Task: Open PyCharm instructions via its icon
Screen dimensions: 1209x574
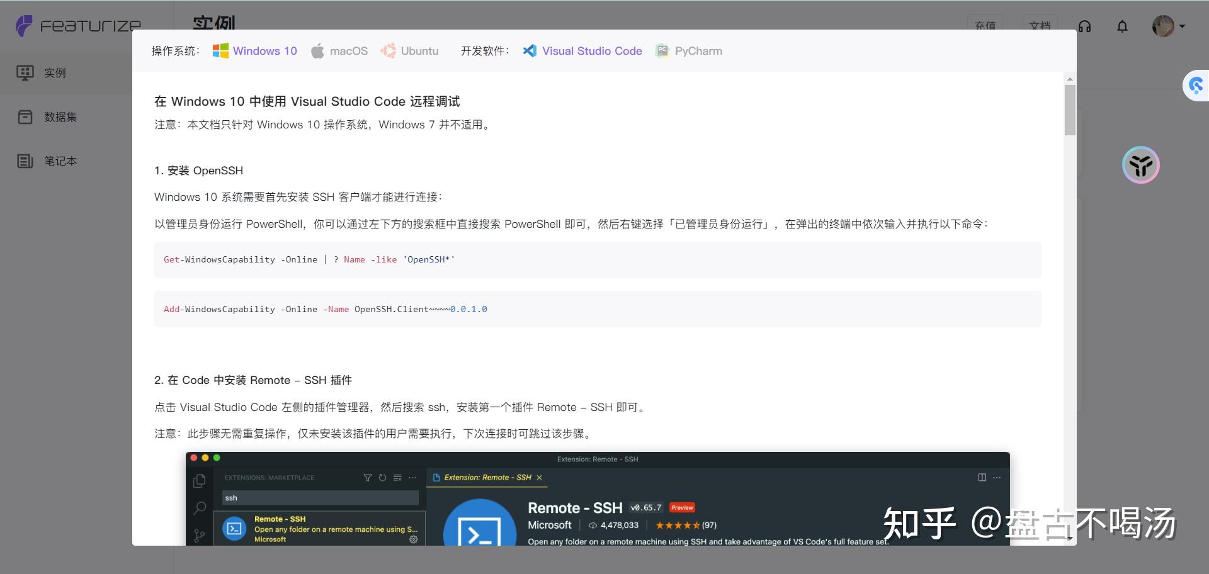Action: 662,50
